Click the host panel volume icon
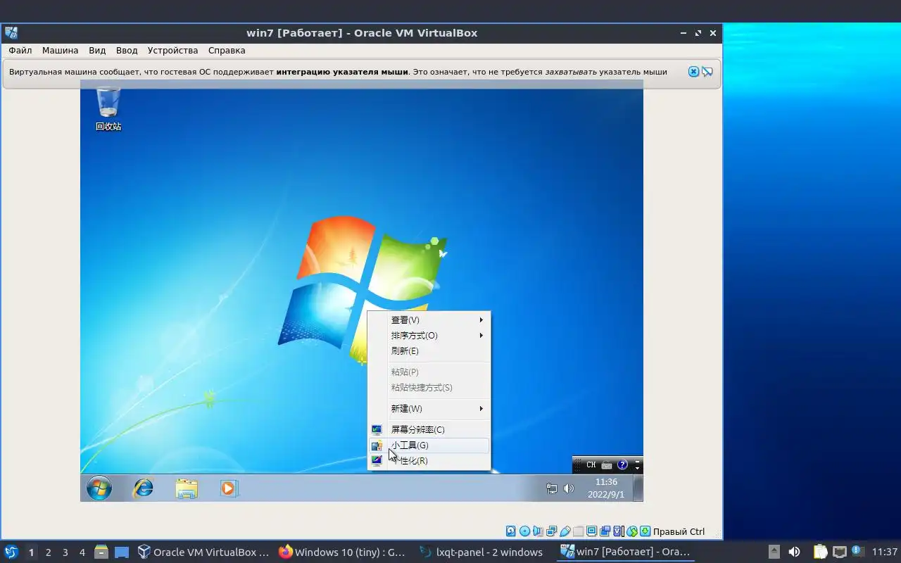The height and width of the screenshot is (563, 901). click(x=794, y=552)
